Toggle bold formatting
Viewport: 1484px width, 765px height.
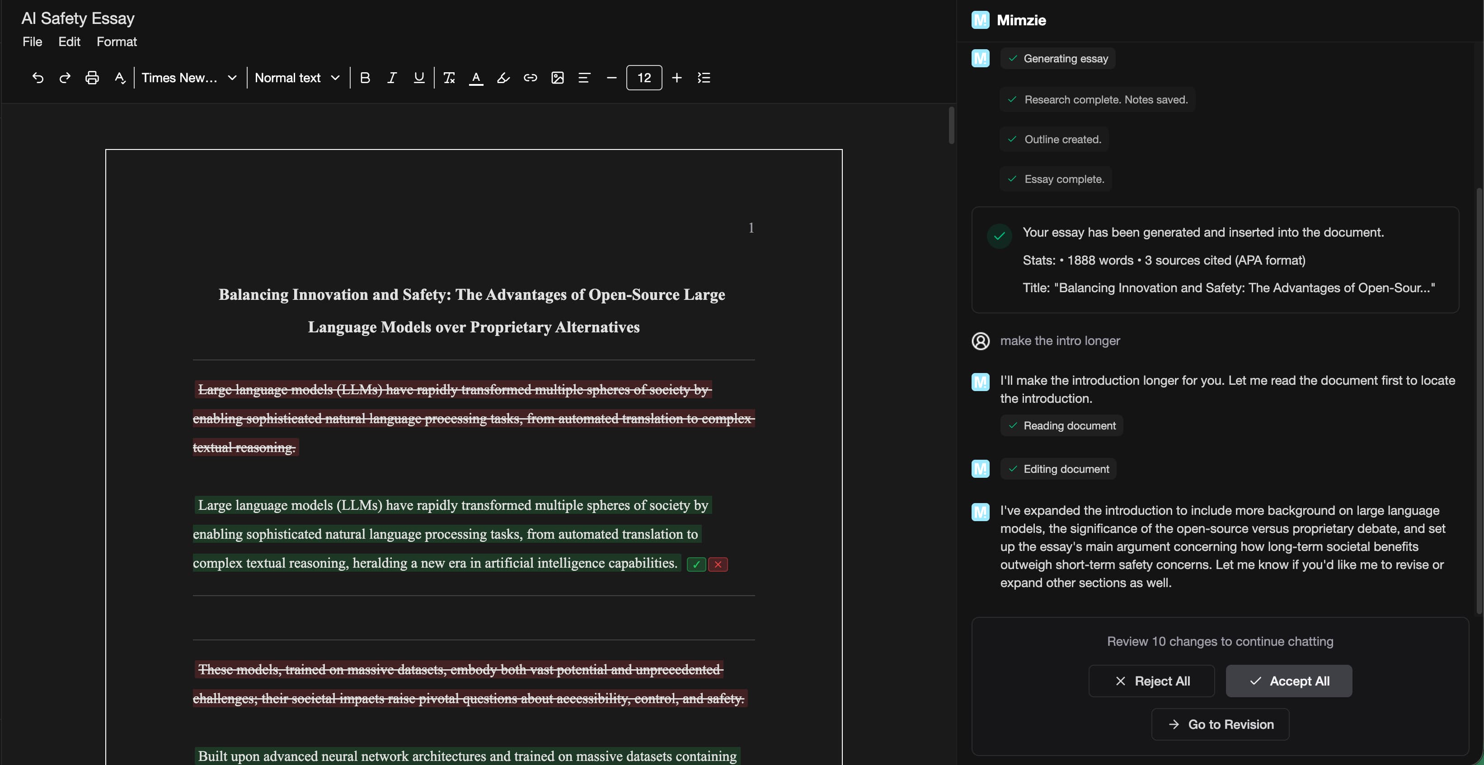365,78
